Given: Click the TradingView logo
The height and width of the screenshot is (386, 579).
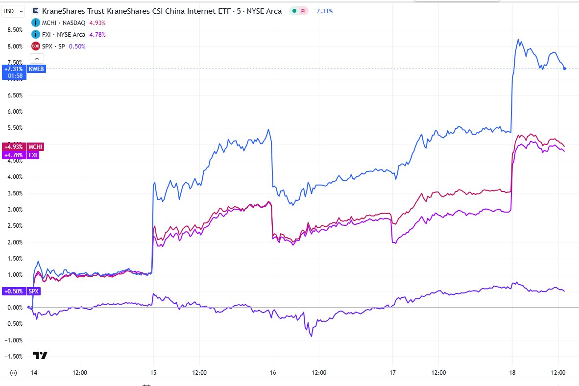Looking at the screenshot, I should coord(40,355).
